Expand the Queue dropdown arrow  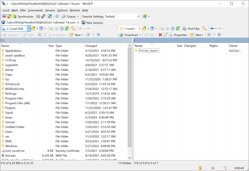pyautogui.click(x=78, y=16)
